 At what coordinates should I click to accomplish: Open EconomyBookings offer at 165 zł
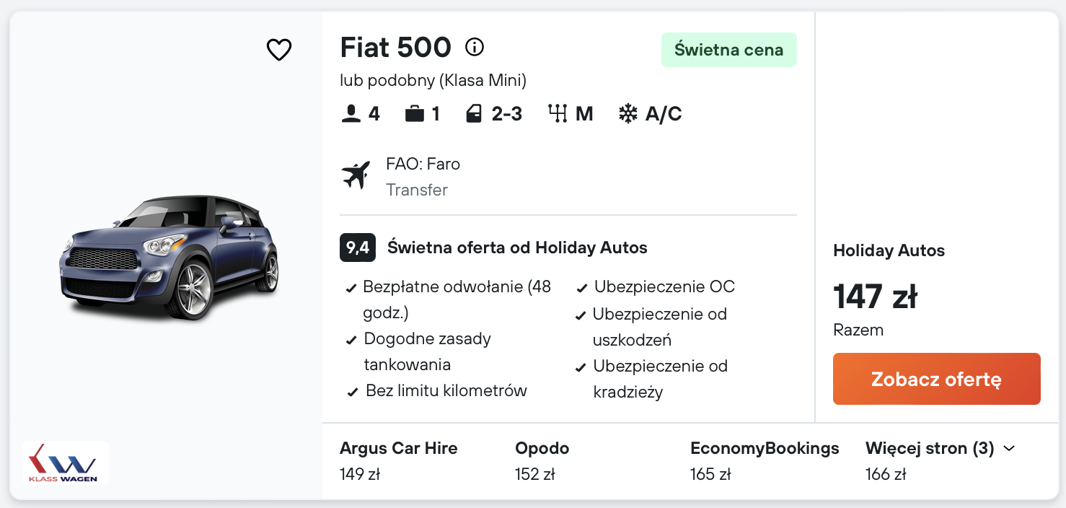coord(764,460)
